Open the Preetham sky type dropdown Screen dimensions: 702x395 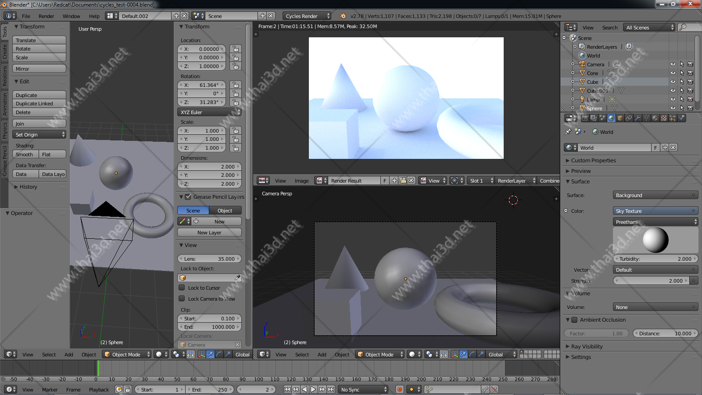[x=655, y=222]
